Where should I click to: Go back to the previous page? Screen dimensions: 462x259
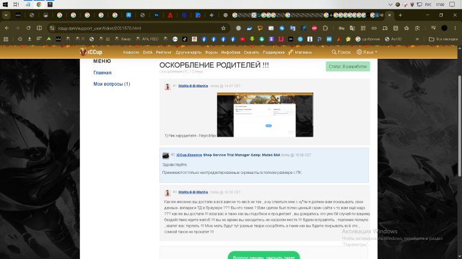coord(7,28)
